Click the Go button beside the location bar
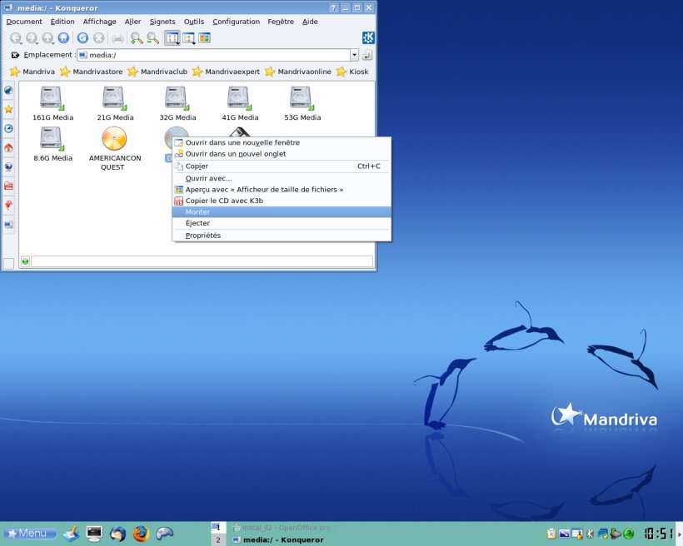 [367, 55]
